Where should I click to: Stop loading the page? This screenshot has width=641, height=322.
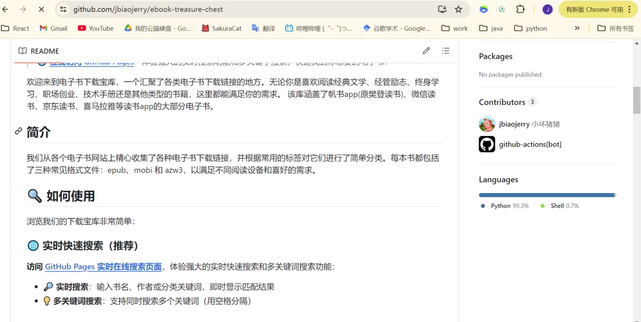[42, 9]
